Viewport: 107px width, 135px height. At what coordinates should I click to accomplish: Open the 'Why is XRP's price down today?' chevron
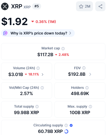click(70, 33)
